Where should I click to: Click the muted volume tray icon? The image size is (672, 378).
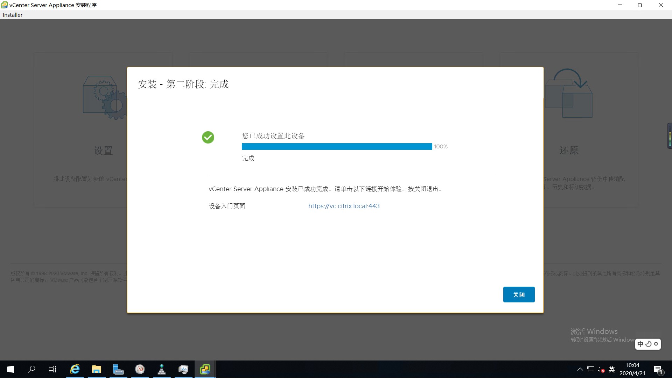point(601,369)
